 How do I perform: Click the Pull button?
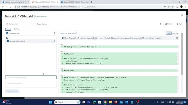tap(179, 24)
